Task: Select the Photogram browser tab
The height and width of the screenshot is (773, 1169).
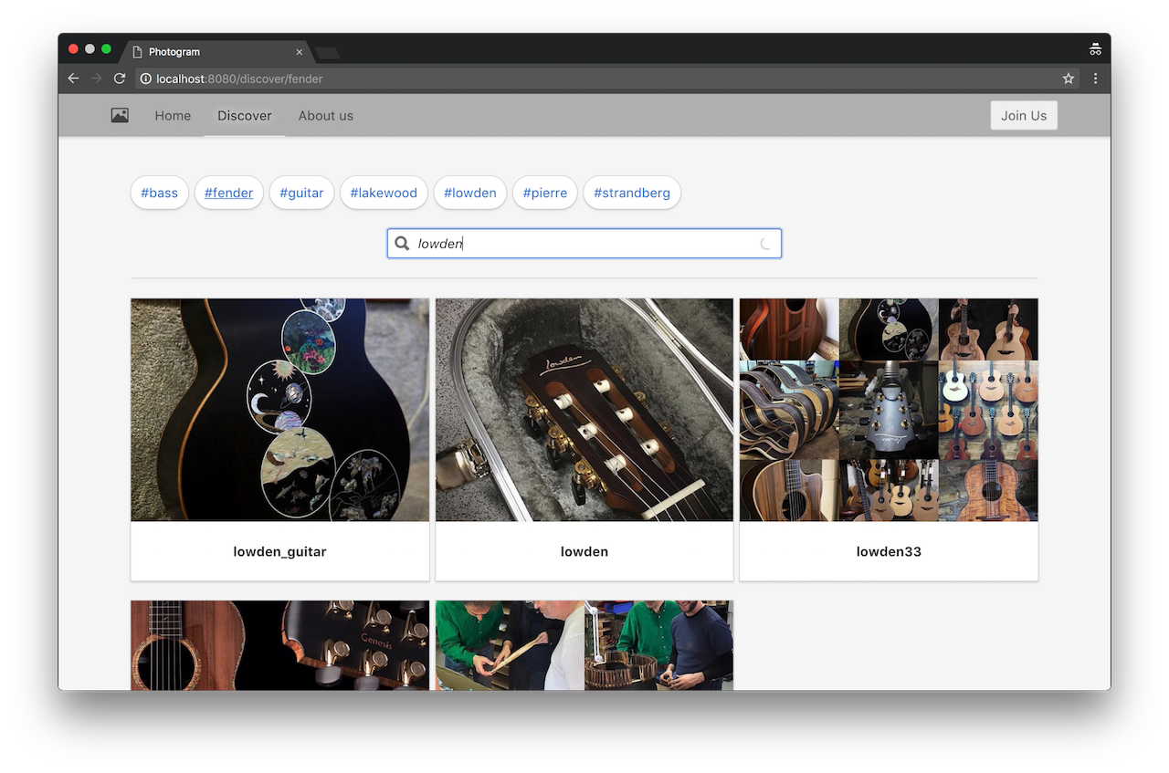Action: click(x=215, y=52)
